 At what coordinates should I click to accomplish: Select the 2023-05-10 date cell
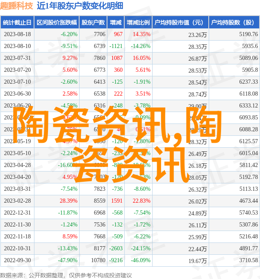click(17, 153)
